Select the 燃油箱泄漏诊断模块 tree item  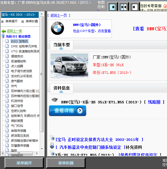coord(24,141)
